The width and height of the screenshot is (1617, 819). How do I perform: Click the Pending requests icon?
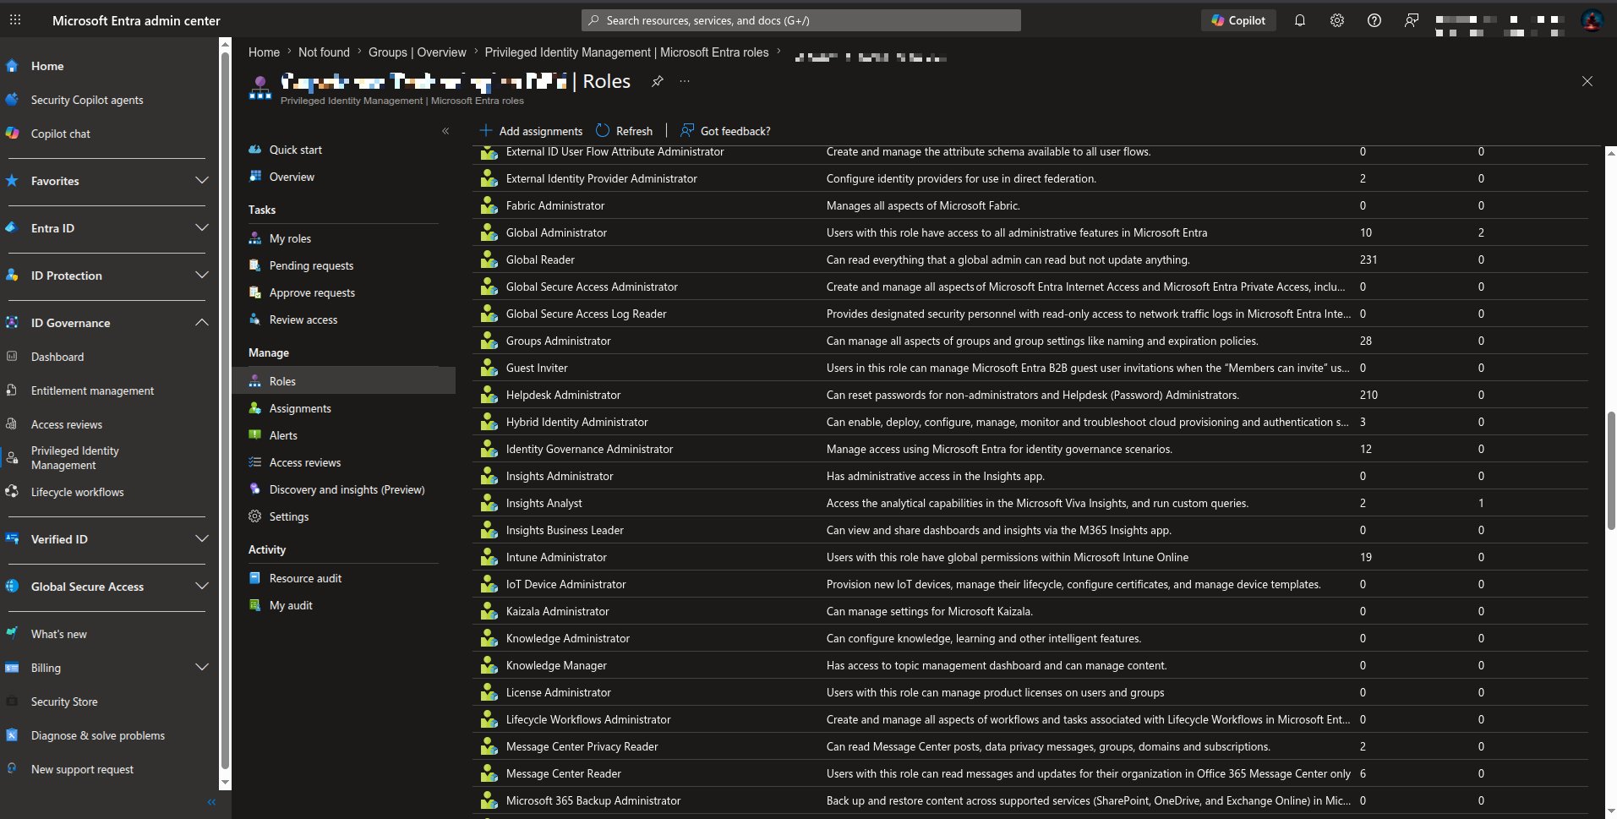coord(254,265)
